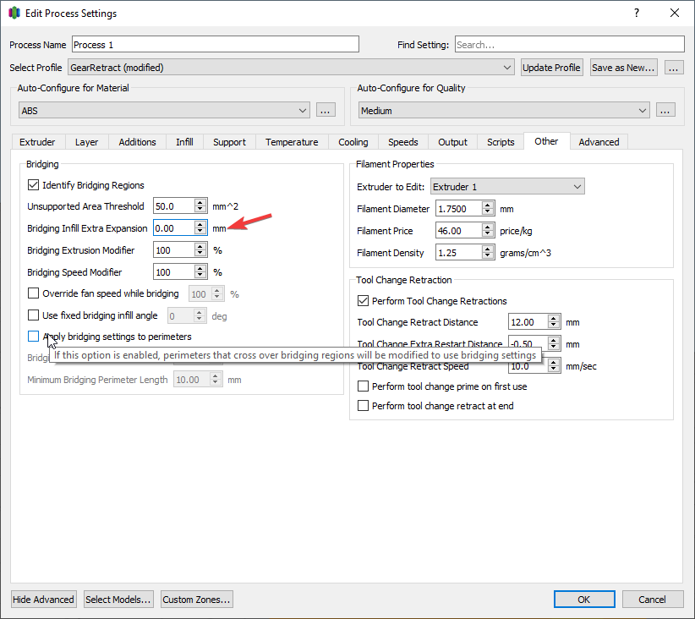Screen dimensions: 695x619
Task: Switch to the Temperature tab
Action: click(292, 142)
